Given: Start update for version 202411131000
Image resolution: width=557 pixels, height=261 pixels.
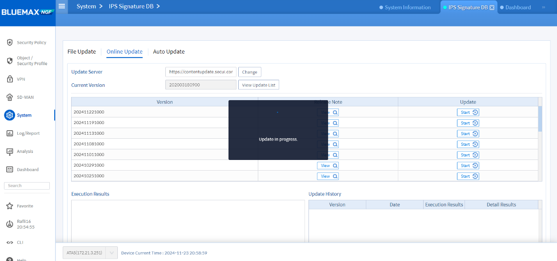Looking at the screenshot, I should click(468, 134).
